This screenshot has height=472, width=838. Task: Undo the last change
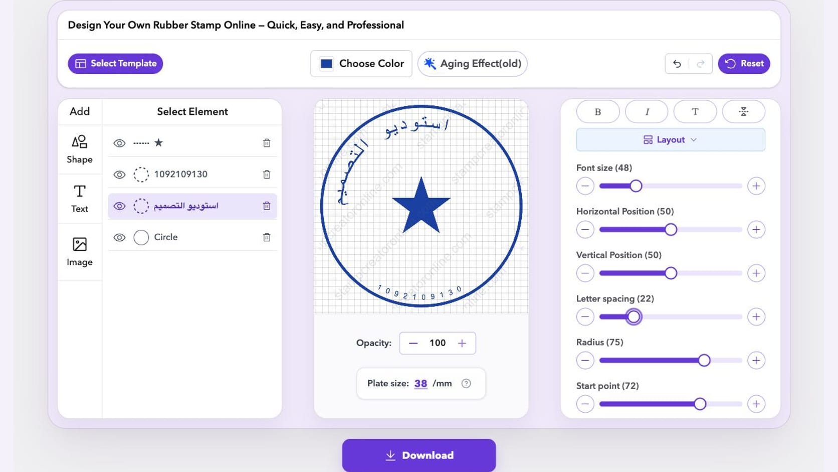tap(677, 64)
